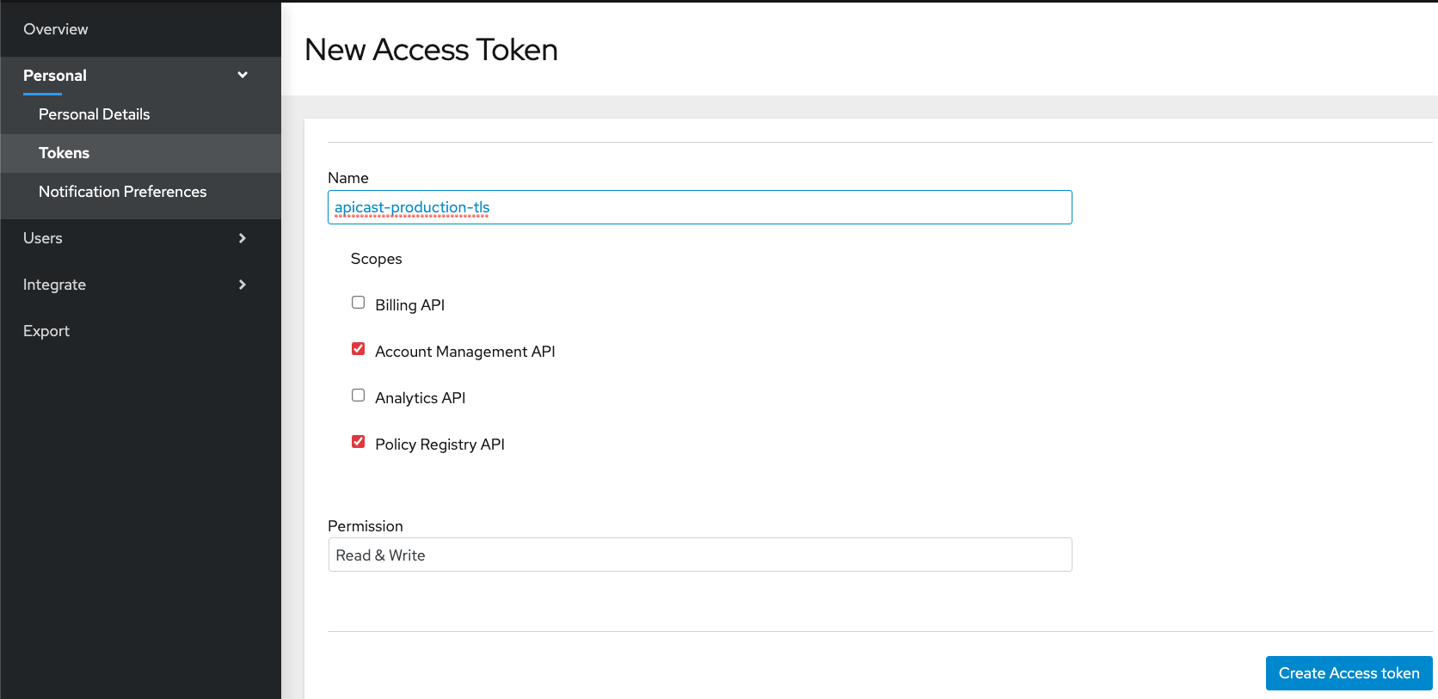Select the Tokens sidebar item
This screenshot has height=699, width=1438.
(x=65, y=153)
